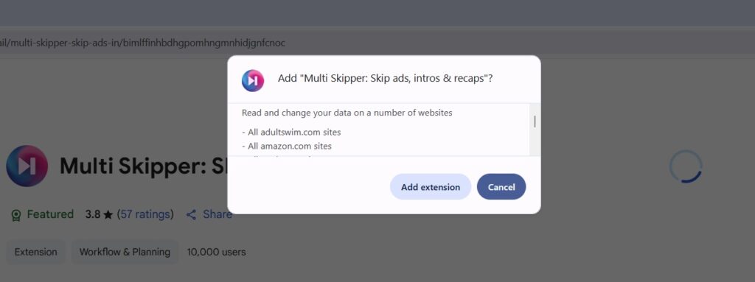Image resolution: width=755 pixels, height=282 pixels.
Task: Select the Workflow & Planning chip
Action: pos(125,252)
